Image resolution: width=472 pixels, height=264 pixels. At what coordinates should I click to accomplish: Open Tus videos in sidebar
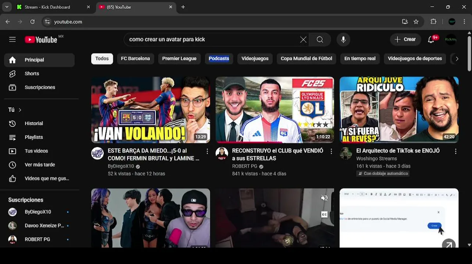(39, 151)
